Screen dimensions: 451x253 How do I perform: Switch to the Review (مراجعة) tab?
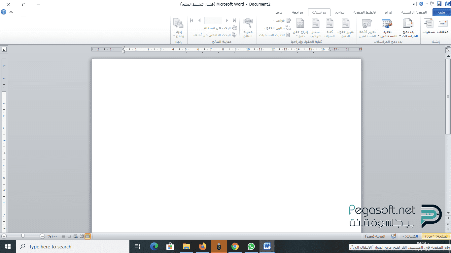coord(297,12)
